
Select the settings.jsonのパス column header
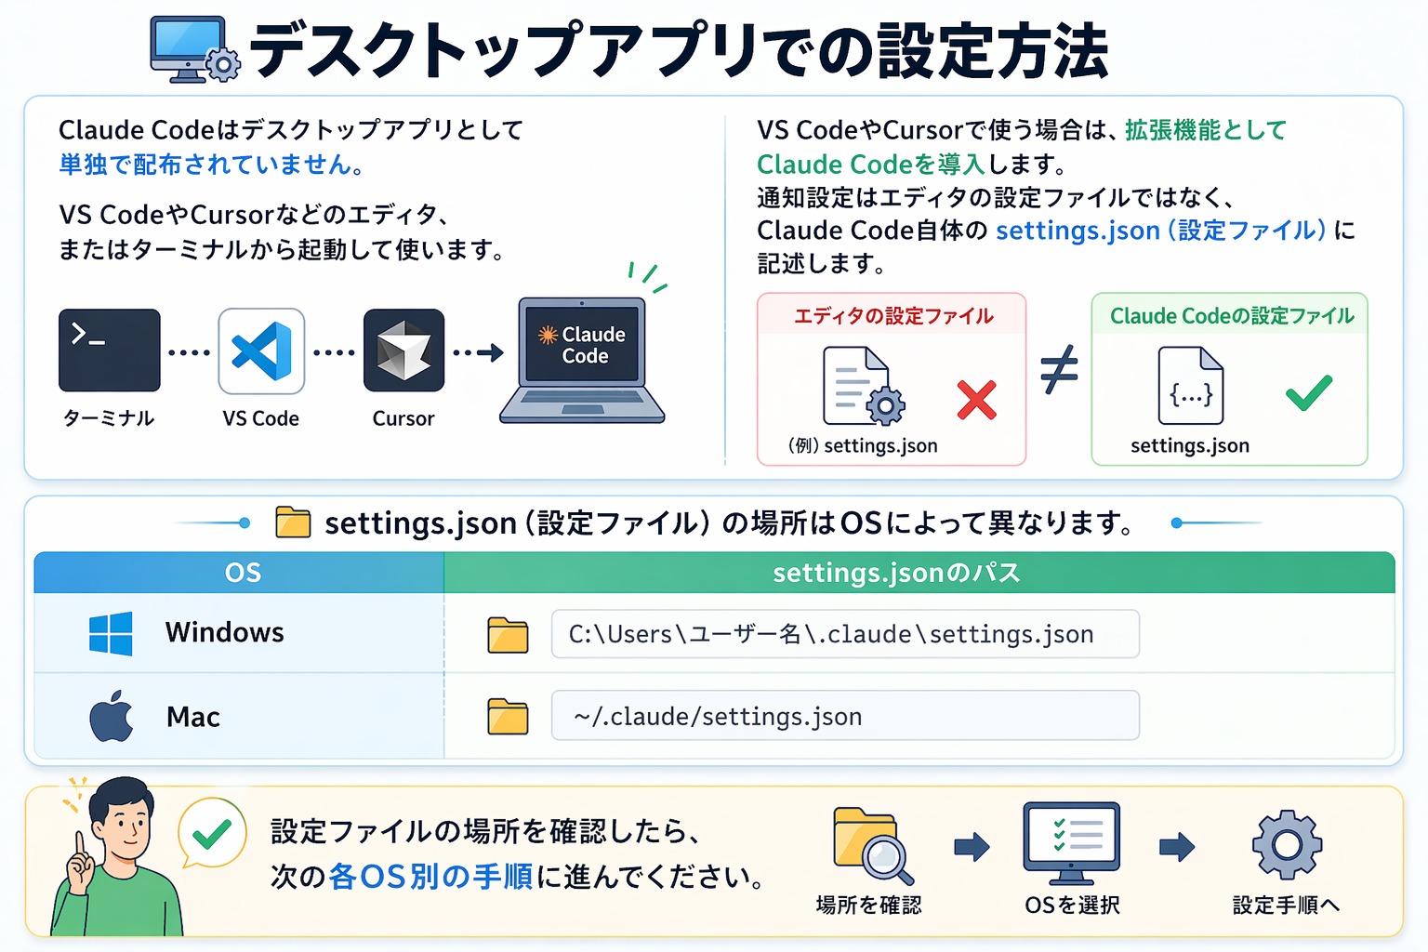pyautogui.click(x=895, y=573)
